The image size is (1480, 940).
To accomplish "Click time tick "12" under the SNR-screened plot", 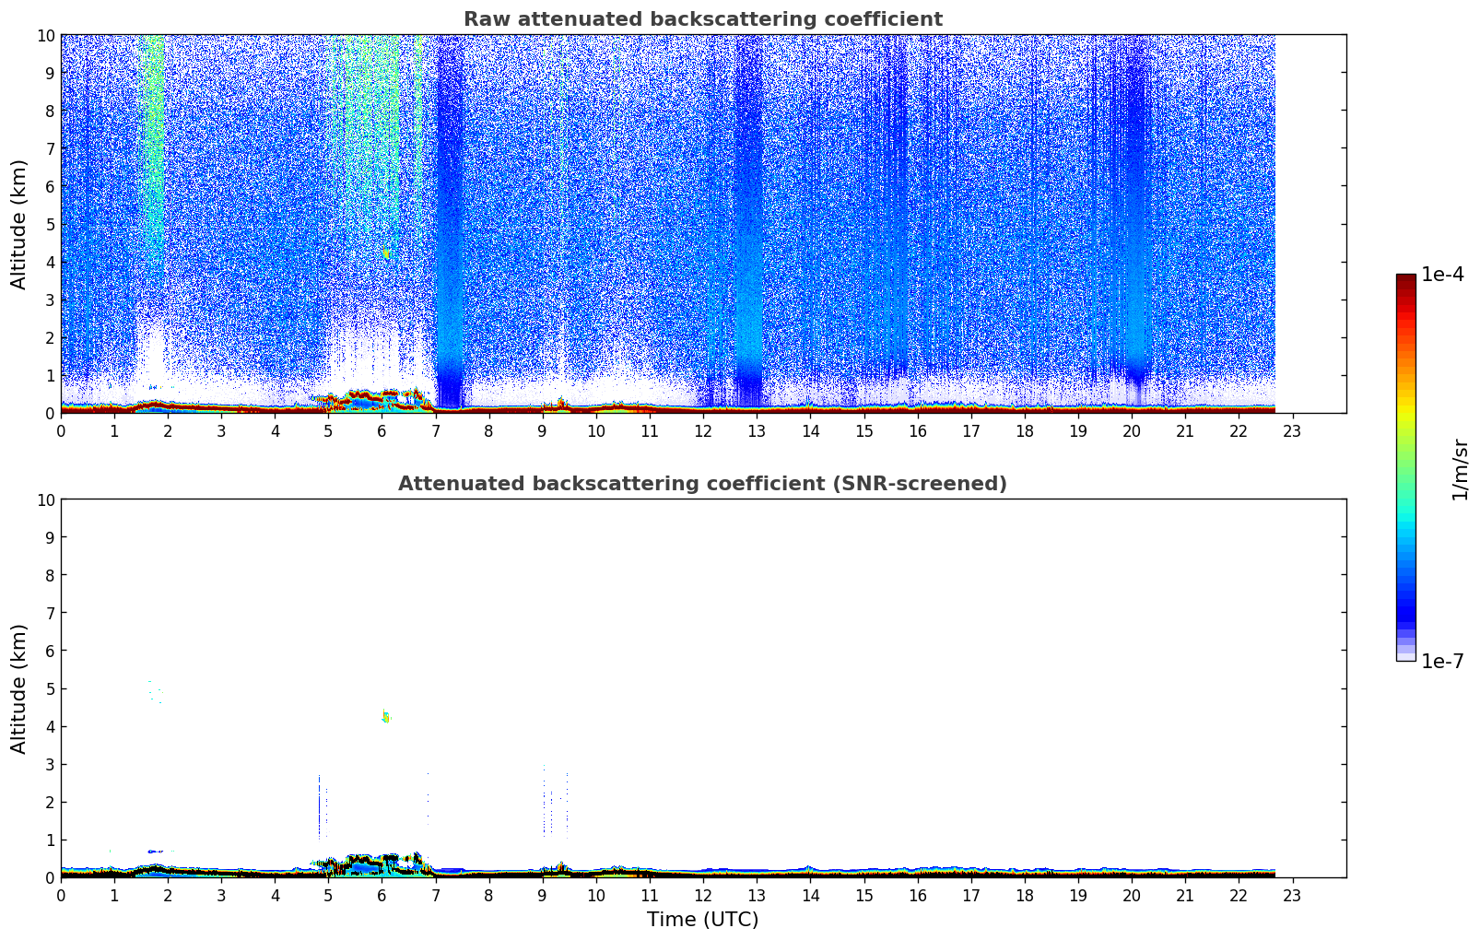I will [x=703, y=895].
